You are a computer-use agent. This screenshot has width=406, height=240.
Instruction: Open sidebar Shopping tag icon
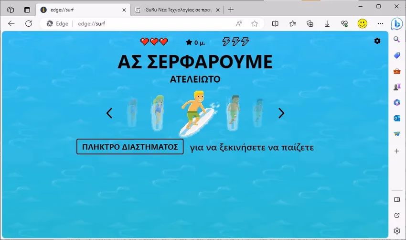(x=396, y=55)
